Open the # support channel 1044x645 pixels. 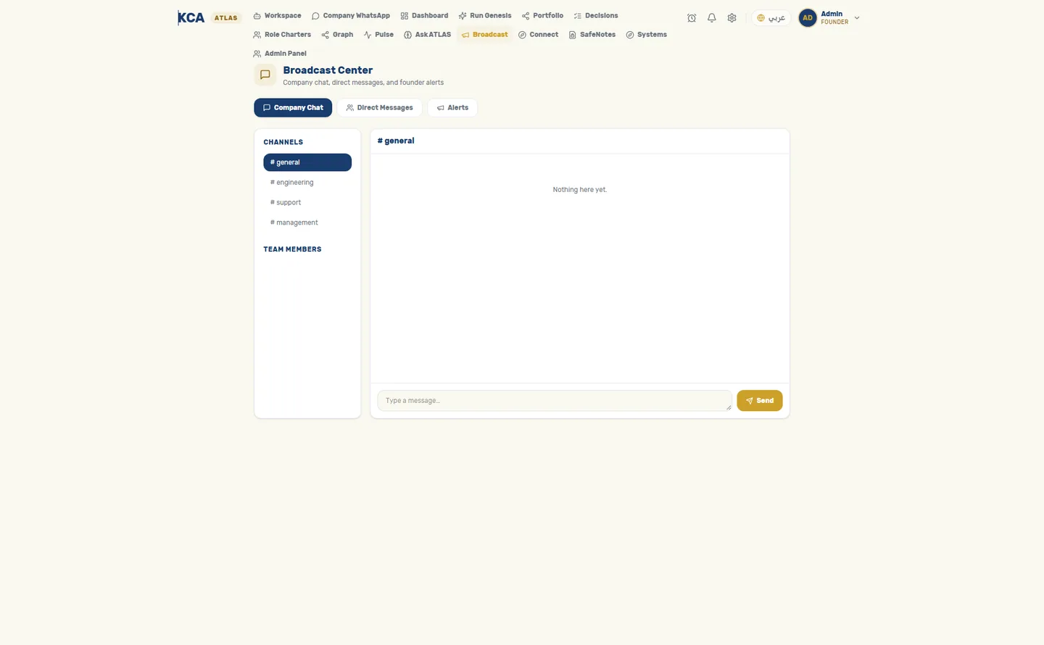coord(307,203)
